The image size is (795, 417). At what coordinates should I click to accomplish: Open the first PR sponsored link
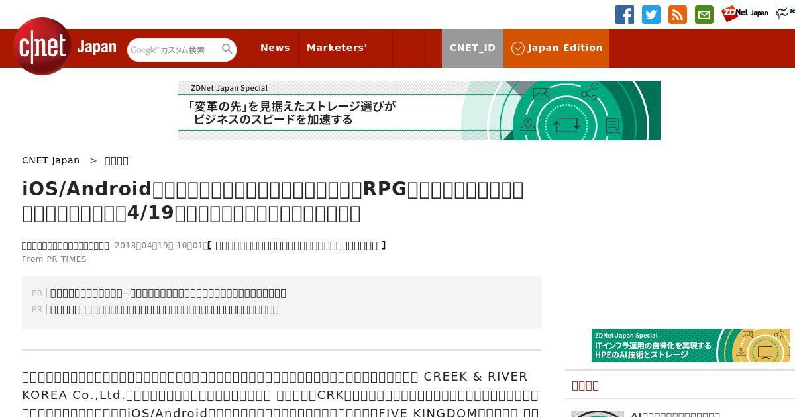[x=168, y=293]
